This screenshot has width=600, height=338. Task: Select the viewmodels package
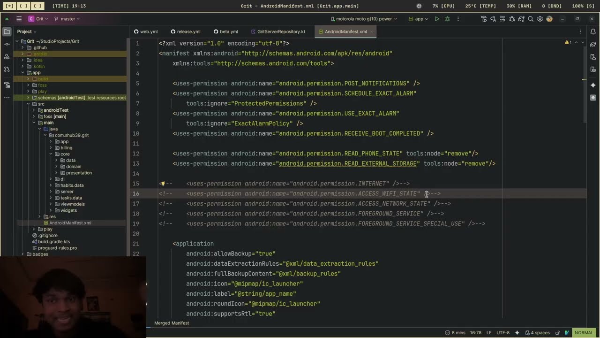[x=72, y=204]
